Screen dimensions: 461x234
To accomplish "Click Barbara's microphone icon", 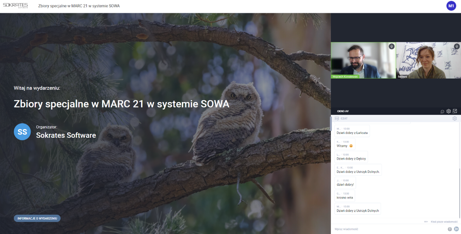I will [456, 47].
